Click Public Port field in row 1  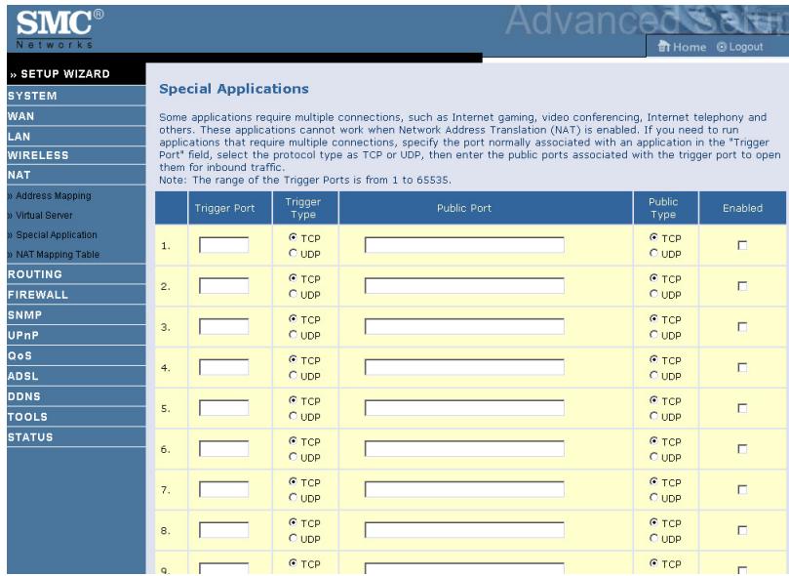pos(464,245)
